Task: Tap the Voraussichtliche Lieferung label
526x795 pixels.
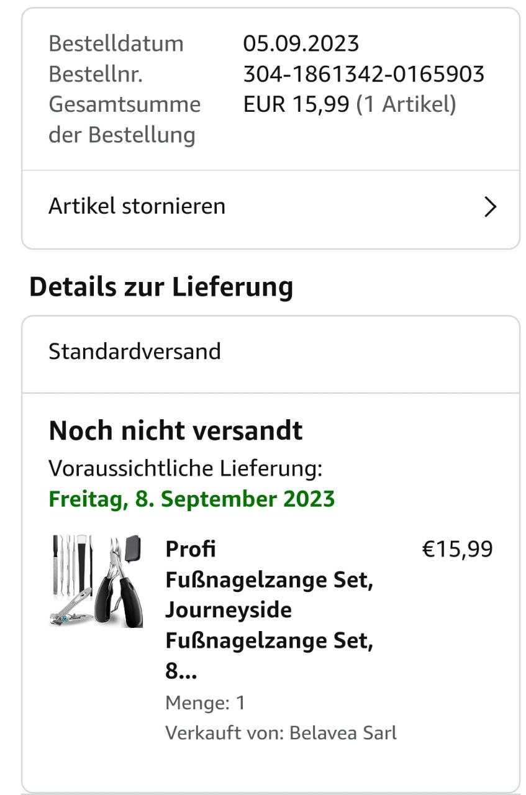Action: click(185, 468)
